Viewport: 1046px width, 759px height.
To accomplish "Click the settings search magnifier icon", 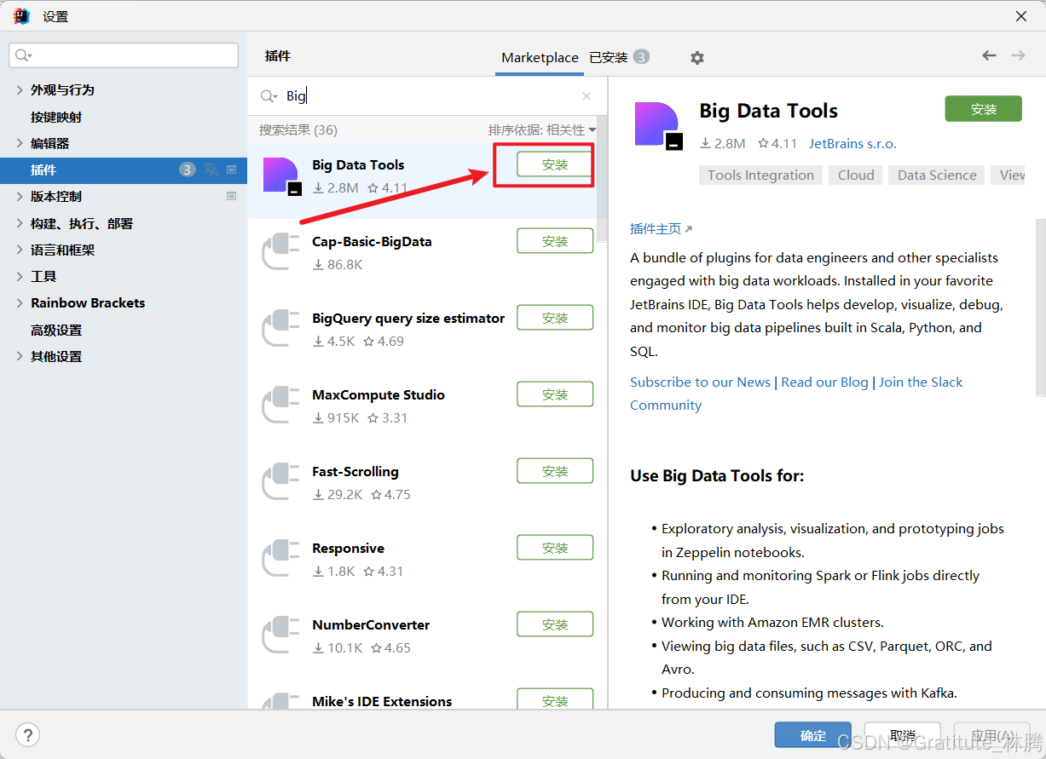I will [24, 55].
